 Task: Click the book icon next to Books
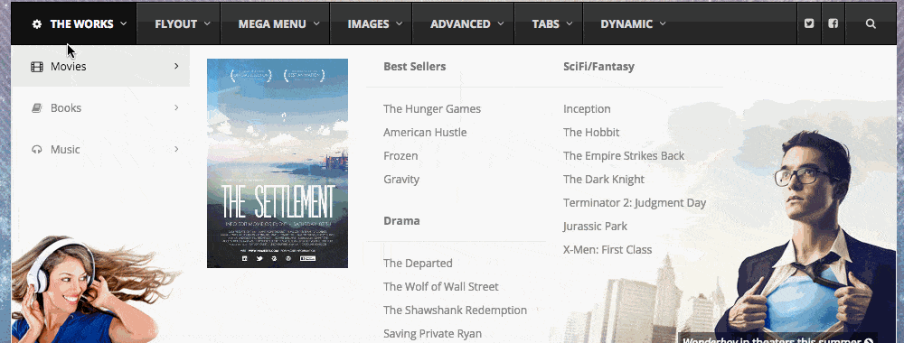37,108
